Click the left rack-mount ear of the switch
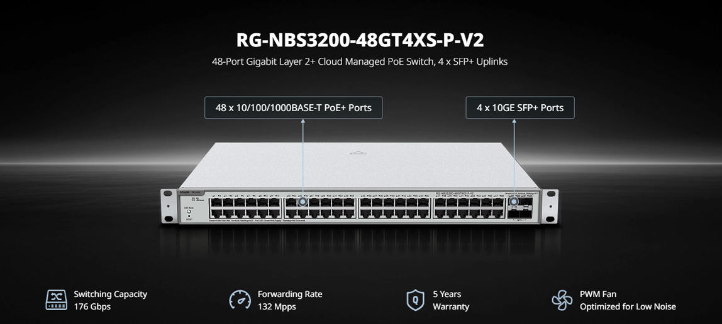Image resolution: width=722 pixels, height=324 pixels. tap(169, 207)
